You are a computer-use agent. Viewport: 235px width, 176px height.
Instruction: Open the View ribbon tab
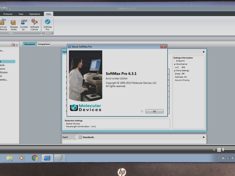pyautogui.click(x=21, y=14)
